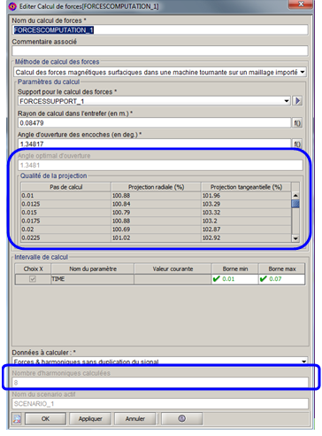322x436 pixels.
Task: Click the Projection radiale (%) column header
Action: coord(156,187)
